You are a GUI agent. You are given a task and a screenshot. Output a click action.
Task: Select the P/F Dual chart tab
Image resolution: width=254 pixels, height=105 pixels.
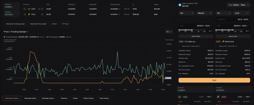pyautogui.click(x=65, y=24)
